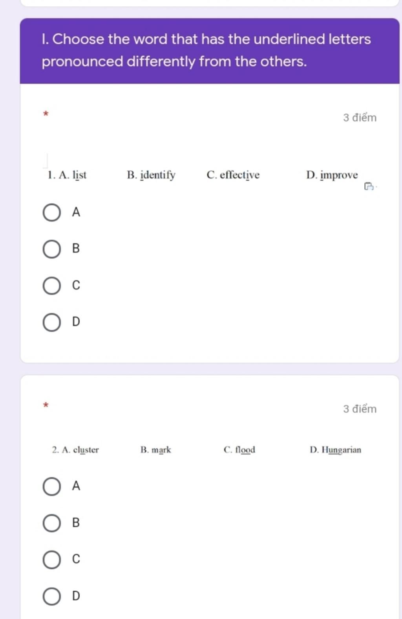The image size is (402, 619).
Task: Click the word 'mark' in question 2 image
Action: point(161,450)
